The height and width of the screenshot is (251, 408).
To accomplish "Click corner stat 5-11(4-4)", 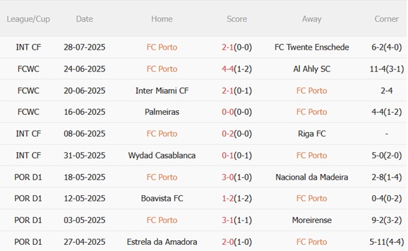I will coord(387,242).
